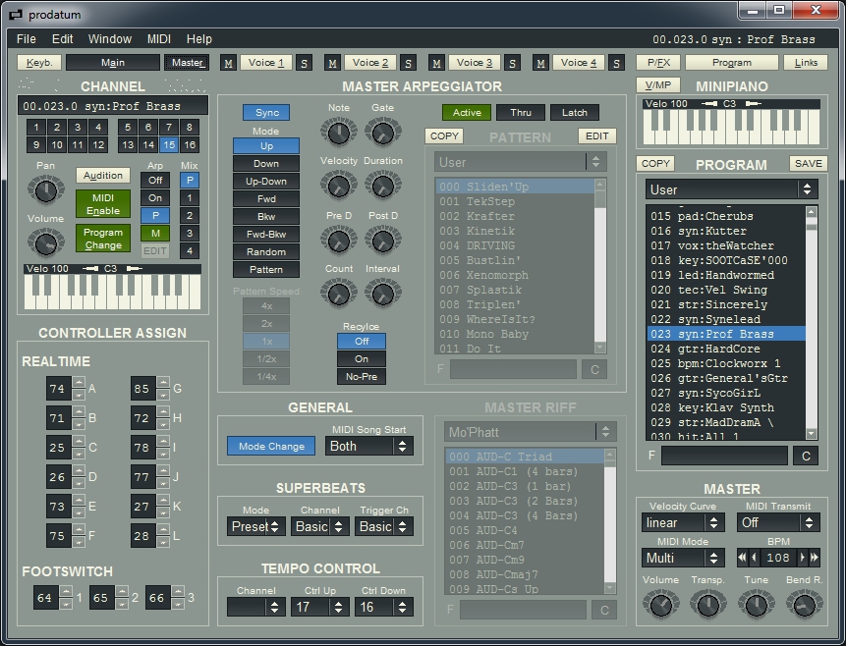Open the Edit menu
Viewport: 846px width, 646px height.
[62, 39]
